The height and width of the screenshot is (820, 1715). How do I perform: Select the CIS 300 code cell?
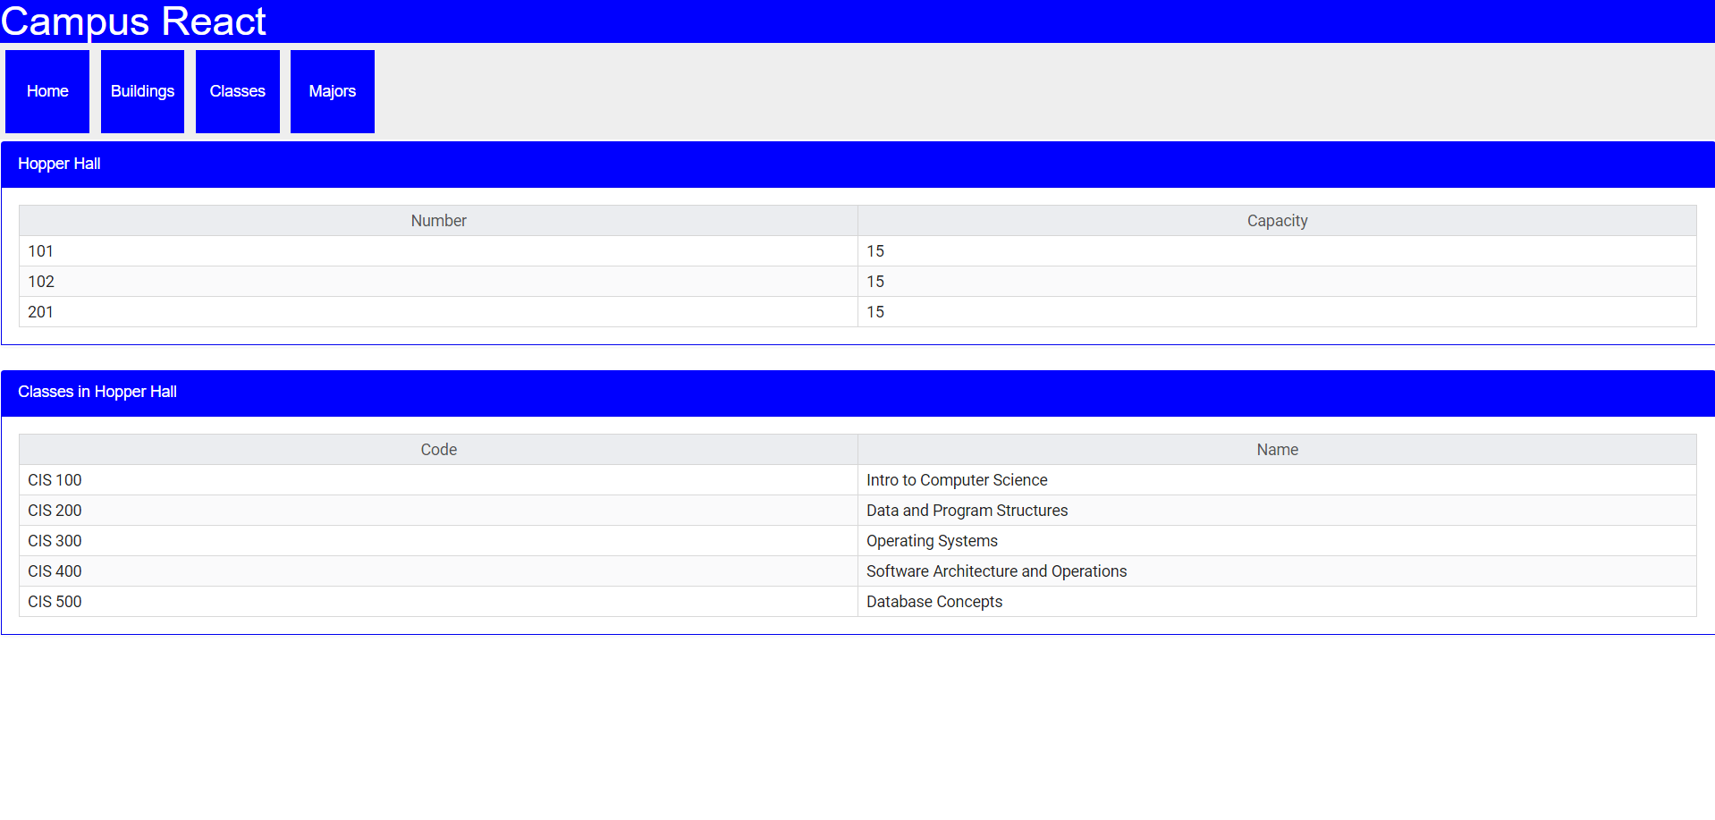pos(438,541)
